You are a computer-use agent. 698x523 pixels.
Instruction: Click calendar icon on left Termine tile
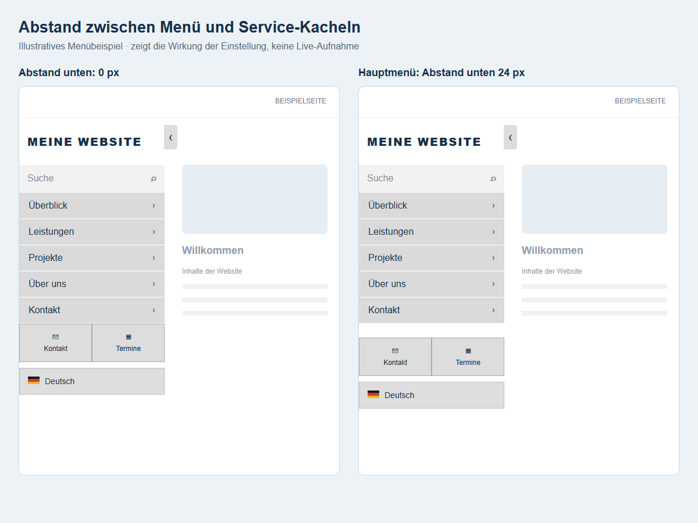[x=129, y=337]
